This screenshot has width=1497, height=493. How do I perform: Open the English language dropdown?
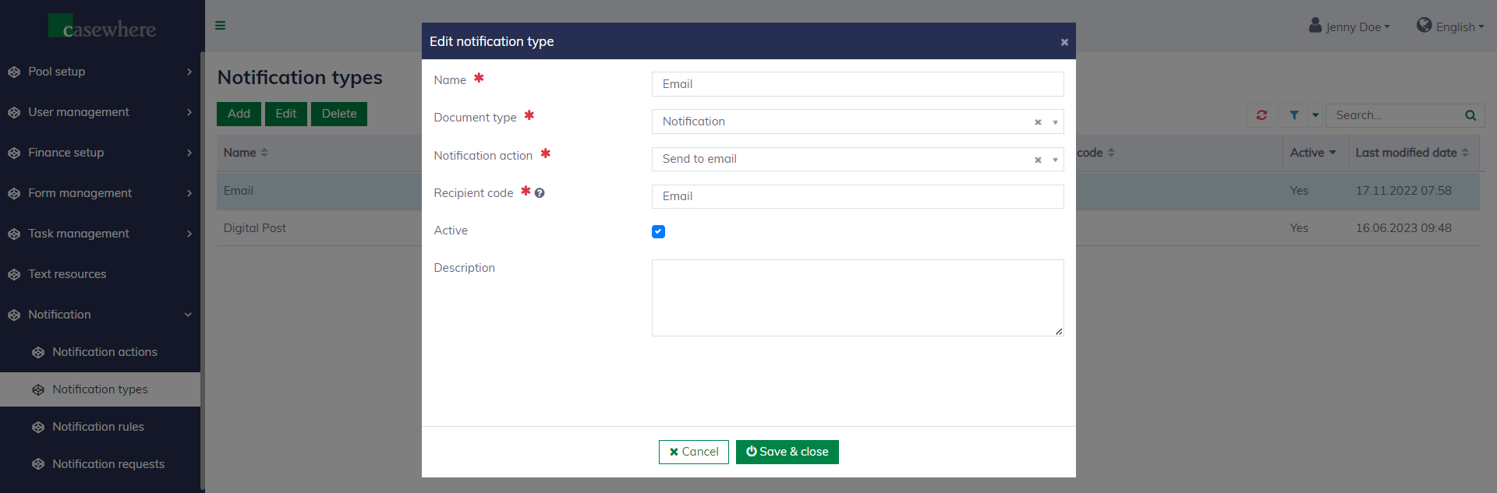click(x=1450, y=26)
